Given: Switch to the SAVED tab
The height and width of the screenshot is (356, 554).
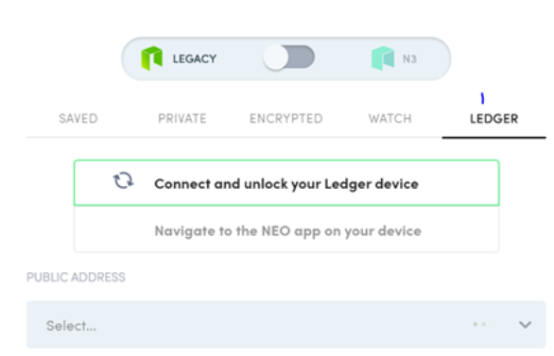Looking at the screenshot, I should click(78, 119).
